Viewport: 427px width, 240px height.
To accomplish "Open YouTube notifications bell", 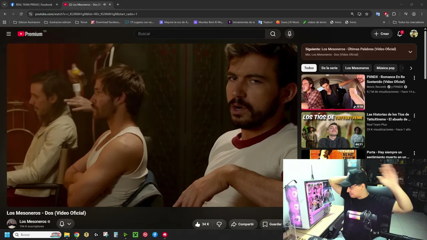I will pos(400,34).
